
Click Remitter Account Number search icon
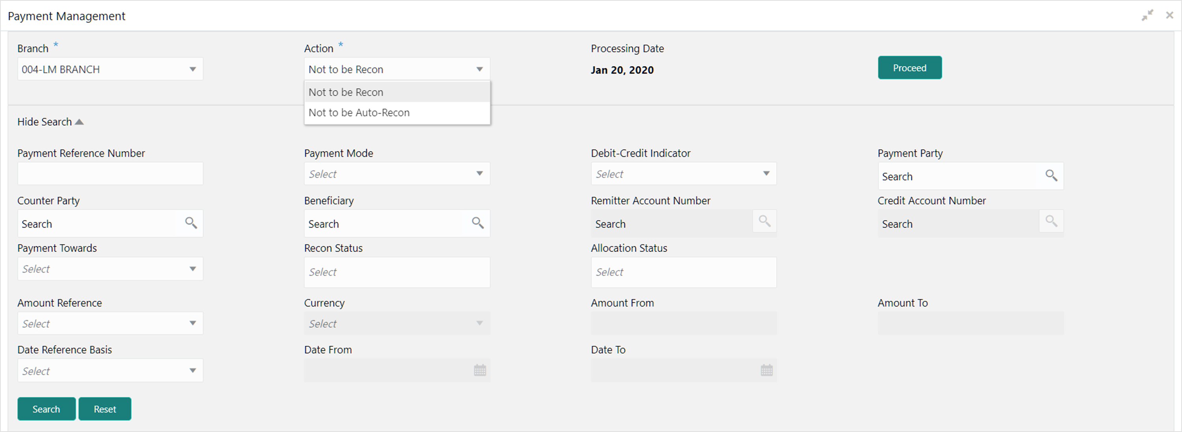coord(764,221)
